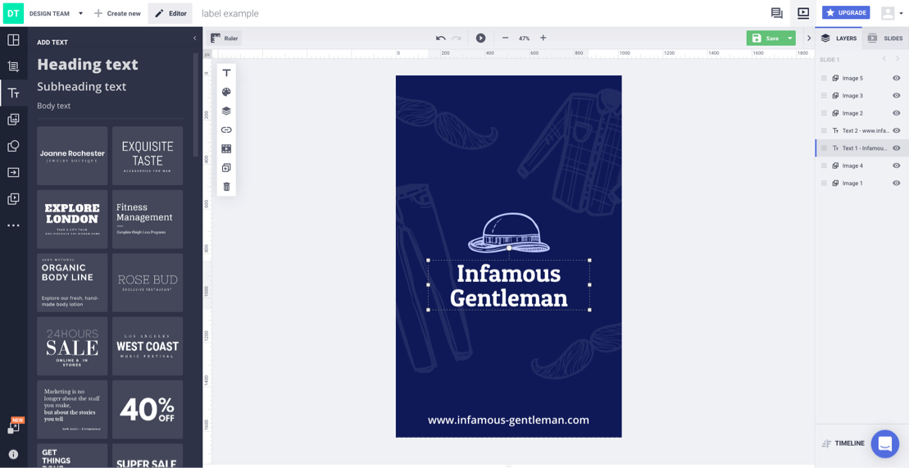Viewport: 909px width, 468px height.
Task: Zoom out with the minus button
Action: coord(505,39)
